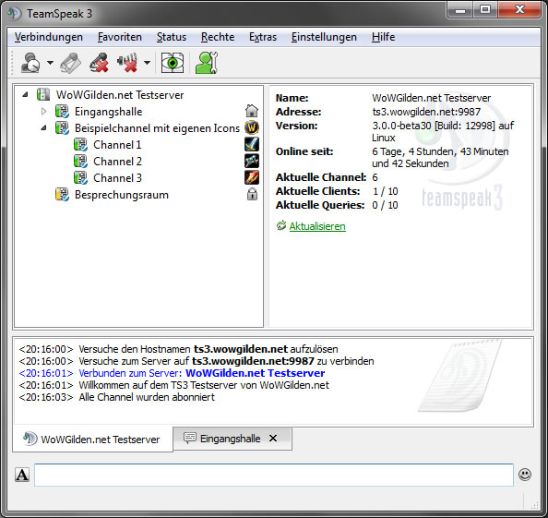Click the Aktuelle Queries value 0 / 10
Viewport: 548px width, 518px height.
385,205
